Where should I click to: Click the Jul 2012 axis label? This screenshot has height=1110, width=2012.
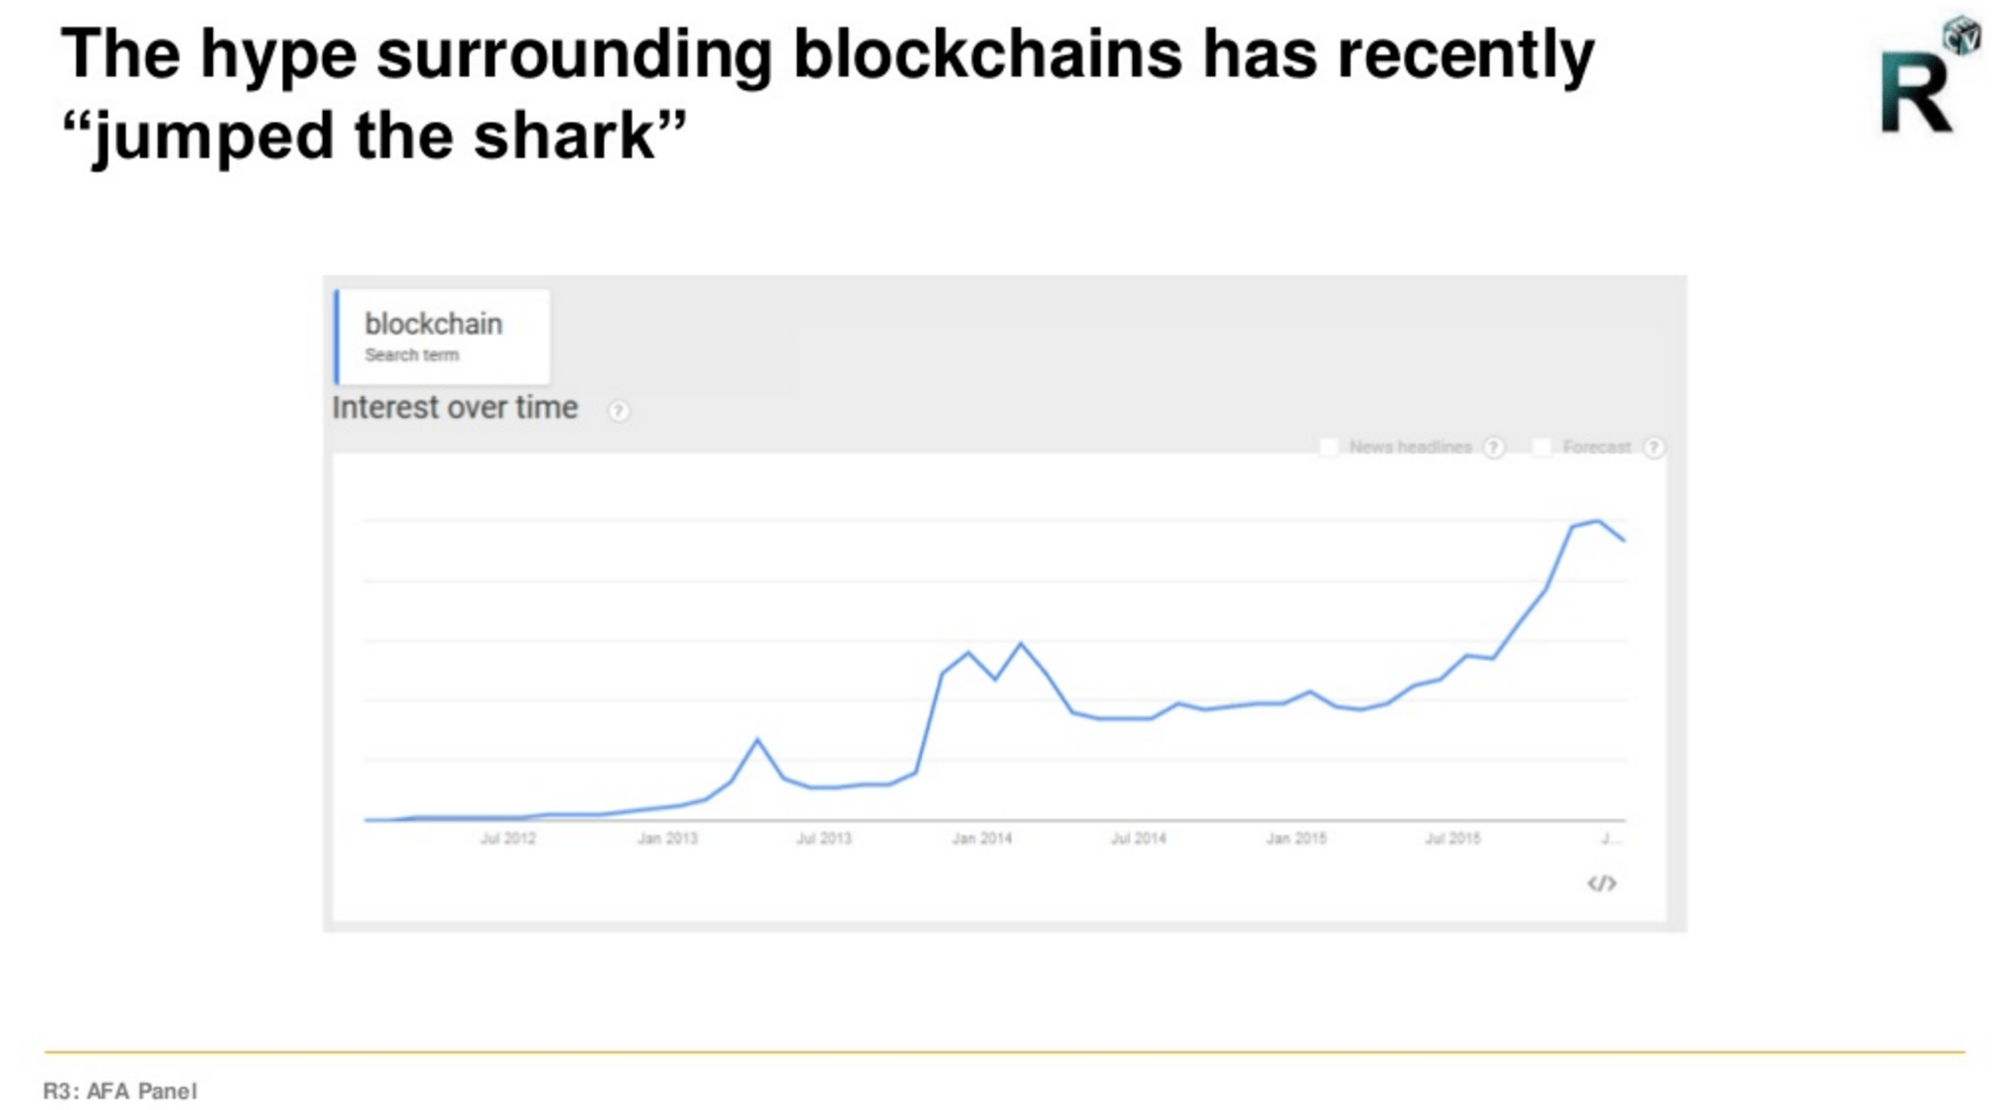point(508,838)
